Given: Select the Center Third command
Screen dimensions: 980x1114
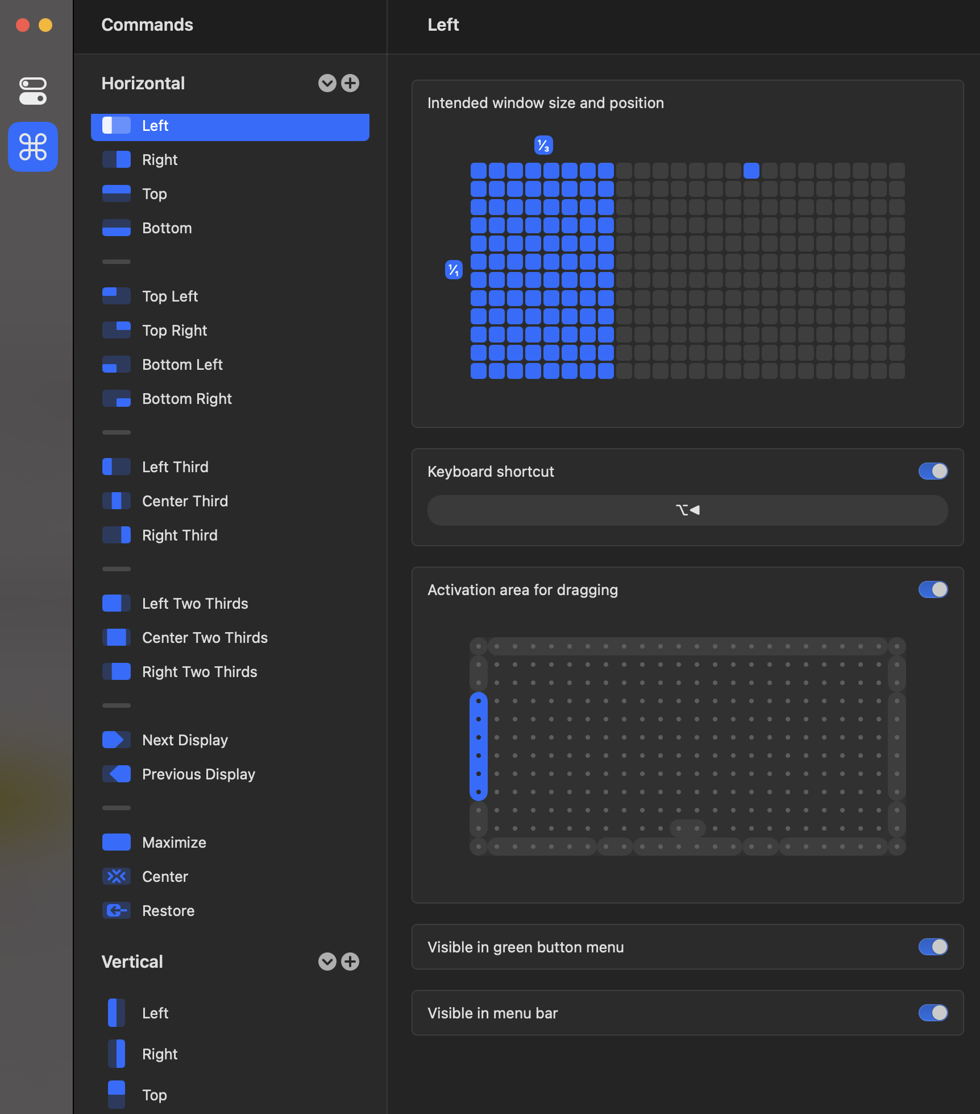Looking at the screenshot, I should (x=185, y=501).
